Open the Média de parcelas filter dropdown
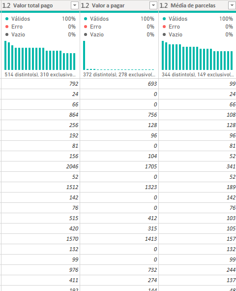This screenshot has width=236, height=291. (x=232, y=5)
